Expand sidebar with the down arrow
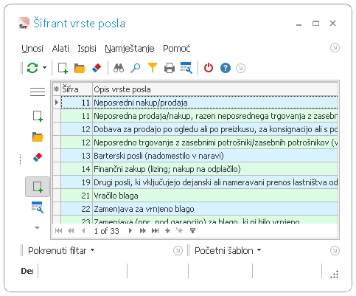The width and height of the screenshot is (356, 296). [37, 228]
